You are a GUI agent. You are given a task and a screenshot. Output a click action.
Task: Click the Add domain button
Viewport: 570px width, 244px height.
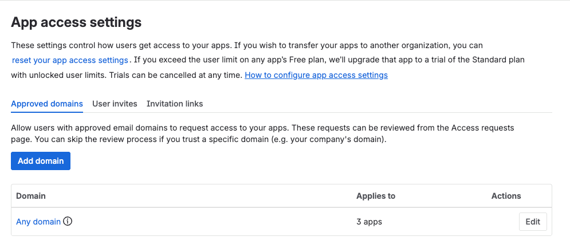41,161
